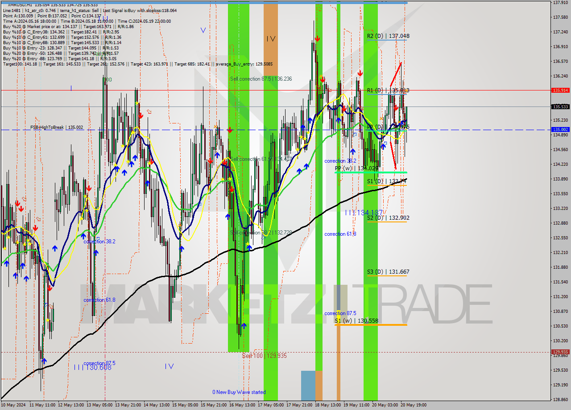Select the '16 May 13:00' time label
The height and width of the screenshot is (410, 571).
click(x=242, y=406)
